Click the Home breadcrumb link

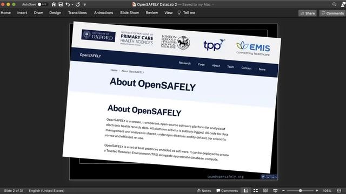[114, 71]
